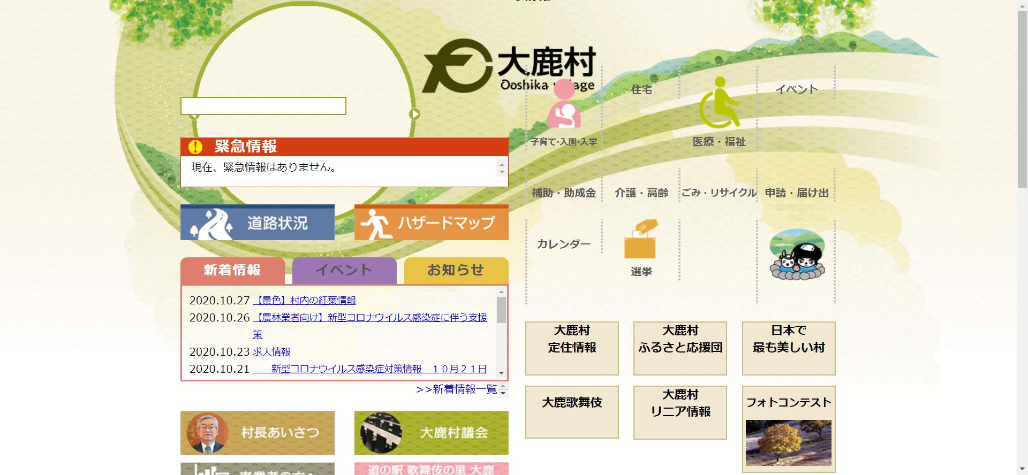Click the 現在、緊急情報はありません。 text
This screenshot has height=475, width=1028.
click(266, 167)
